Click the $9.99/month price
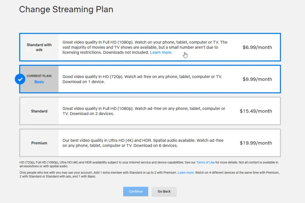Screen dimensions: 305x203 click(x=257, y=79)
